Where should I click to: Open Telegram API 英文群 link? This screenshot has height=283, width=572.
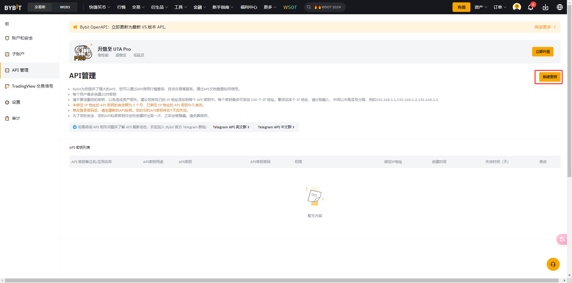pyautogui.click(x=231, y=127)
